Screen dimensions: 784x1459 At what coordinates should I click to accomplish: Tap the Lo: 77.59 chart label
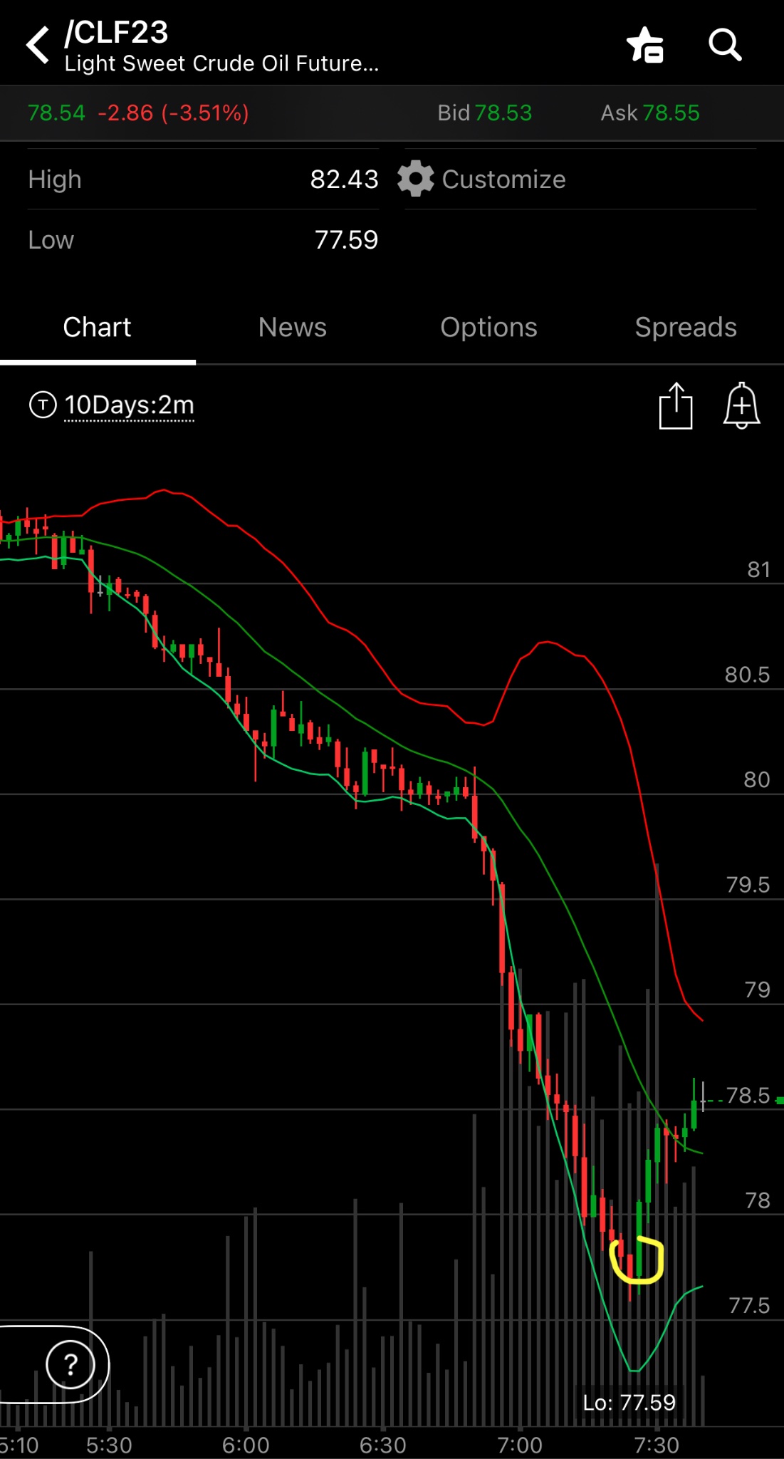(x=629, y=1402)
